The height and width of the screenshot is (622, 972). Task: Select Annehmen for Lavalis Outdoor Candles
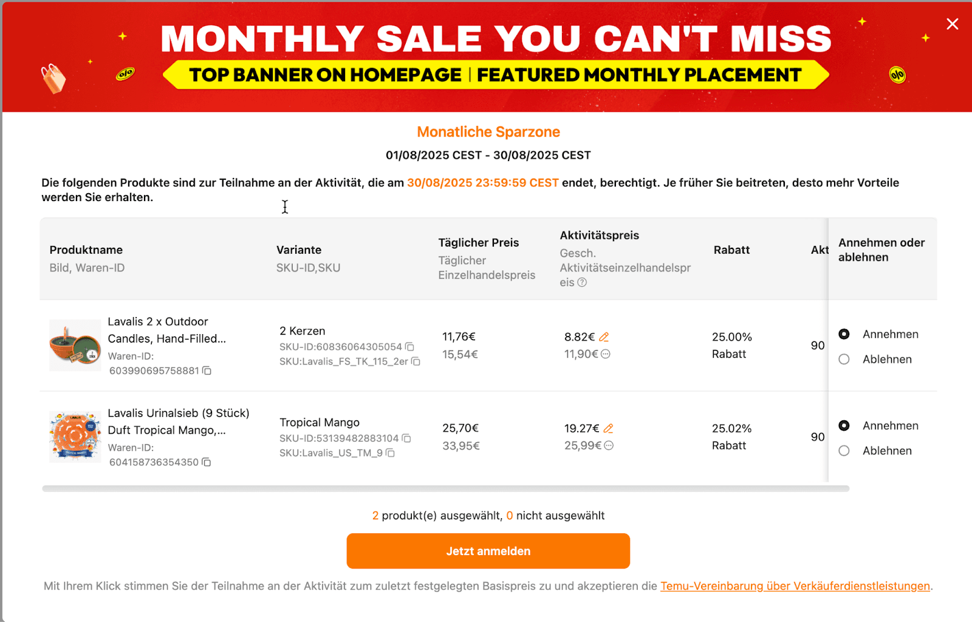[844, 334]
